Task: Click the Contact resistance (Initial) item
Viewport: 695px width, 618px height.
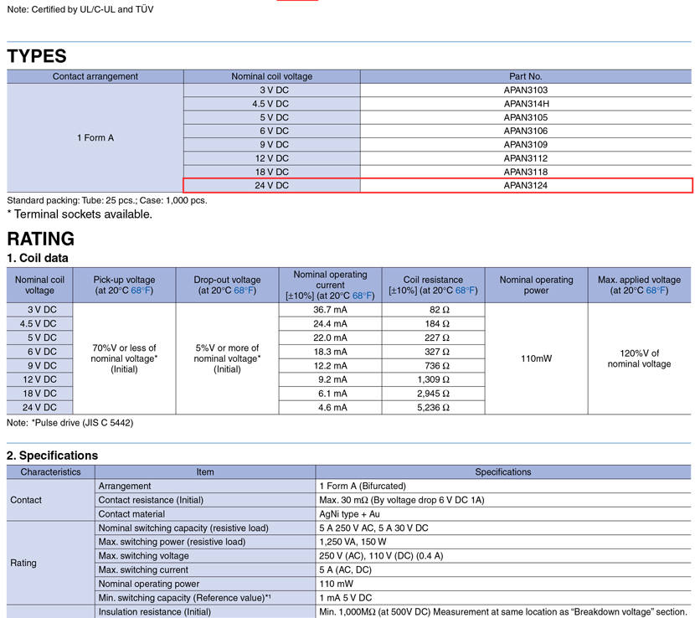Action: point(151,500)
